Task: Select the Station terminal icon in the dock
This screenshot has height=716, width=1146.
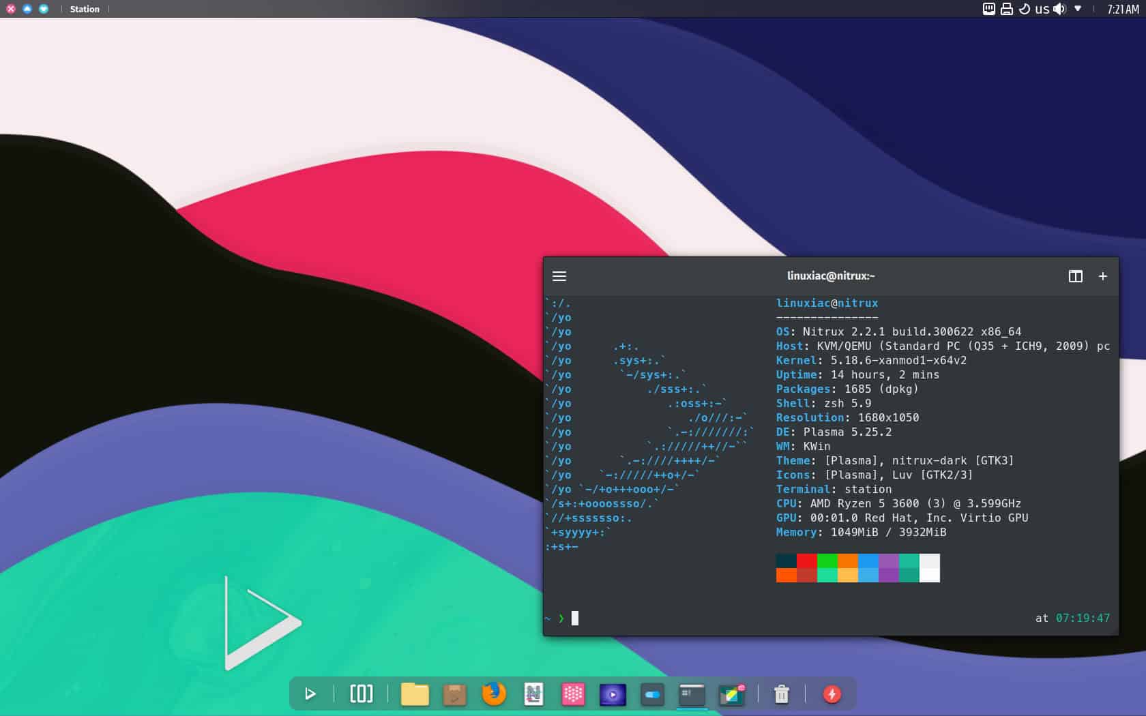Action: coord(690,694)
